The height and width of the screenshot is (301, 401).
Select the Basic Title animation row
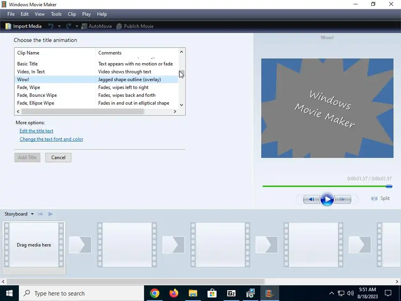click(96, 64)
